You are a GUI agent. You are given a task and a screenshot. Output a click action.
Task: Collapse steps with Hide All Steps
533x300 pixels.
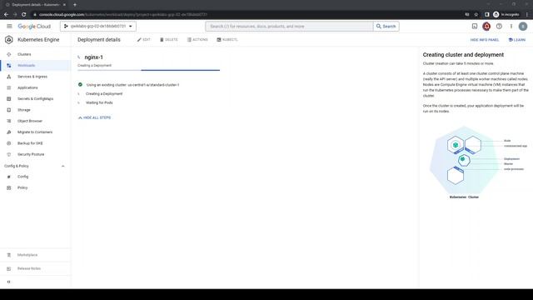point(94,117)
